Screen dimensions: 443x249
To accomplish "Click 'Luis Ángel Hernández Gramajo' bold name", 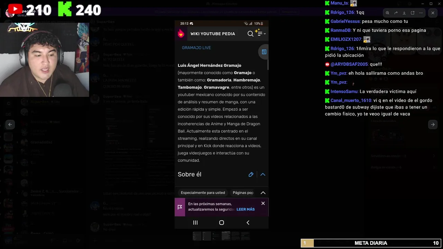I will click(209, 65).
